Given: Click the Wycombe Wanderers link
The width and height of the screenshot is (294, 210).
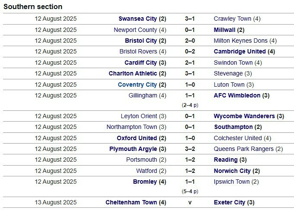Looking at the screenshot, I should tap(244, 116).
